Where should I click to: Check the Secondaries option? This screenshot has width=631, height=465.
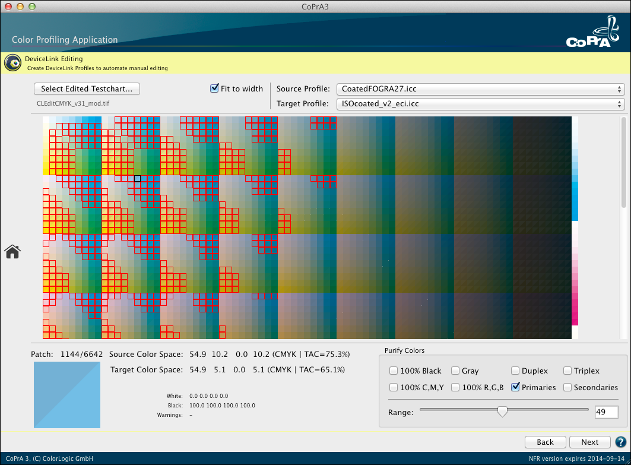(568, 387)
